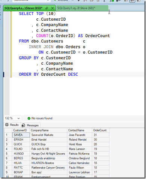Place cursor on the ORDER BY OrderCount DESC line
Image resolution: width=146 pixels, height=179 pixels.
48,74
